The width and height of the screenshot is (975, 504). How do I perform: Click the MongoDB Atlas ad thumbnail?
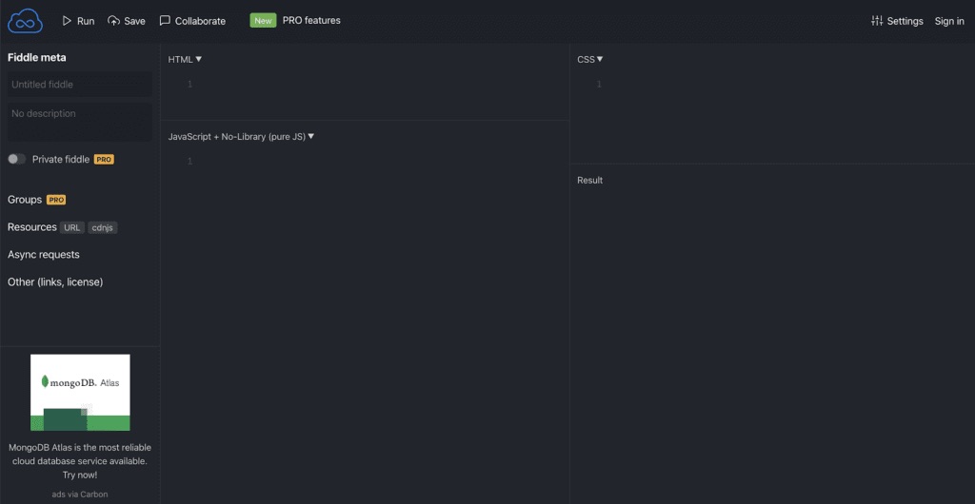80,392
